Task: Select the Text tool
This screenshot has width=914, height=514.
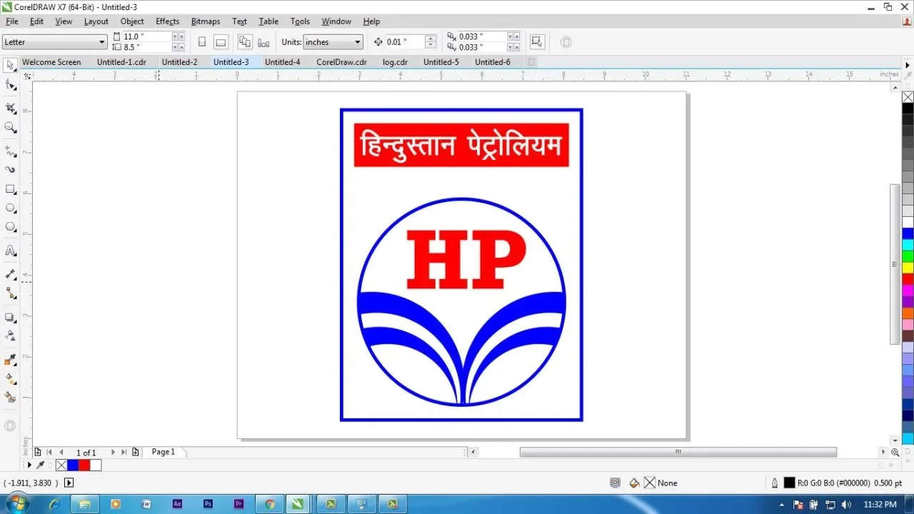Action: (x=10, y=251)
